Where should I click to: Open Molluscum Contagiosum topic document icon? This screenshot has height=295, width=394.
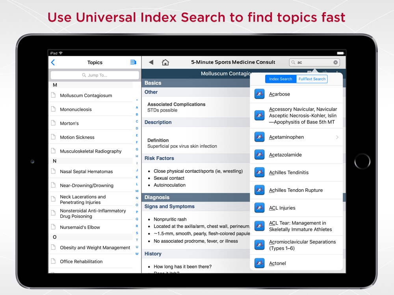click(53, 95)
